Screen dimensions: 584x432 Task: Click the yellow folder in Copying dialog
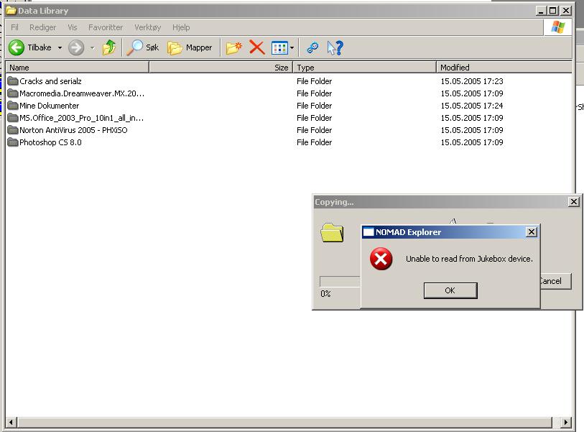pyautogui.click(x=332, y=233)
